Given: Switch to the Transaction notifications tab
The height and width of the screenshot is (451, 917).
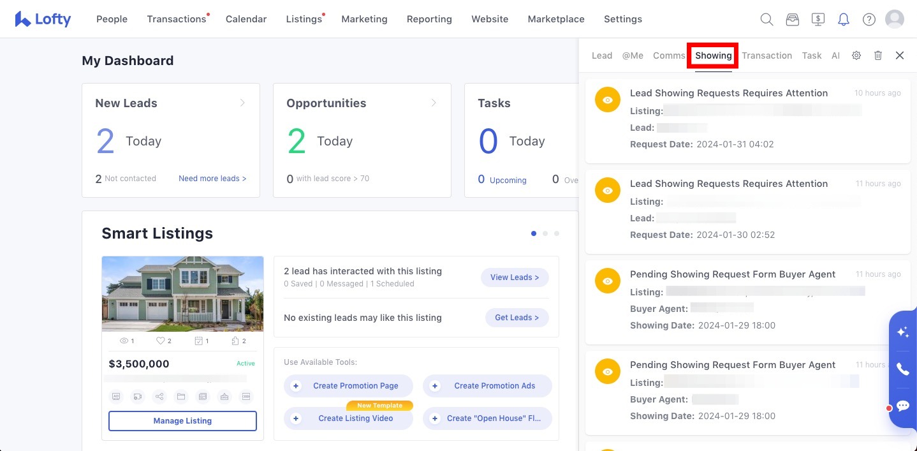Looking at the screenshot, I should tap(767, 55).
